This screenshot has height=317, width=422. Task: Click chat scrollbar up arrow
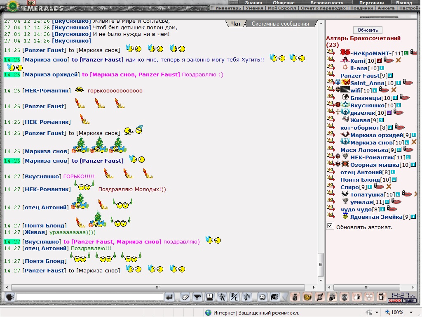[321, 24]
